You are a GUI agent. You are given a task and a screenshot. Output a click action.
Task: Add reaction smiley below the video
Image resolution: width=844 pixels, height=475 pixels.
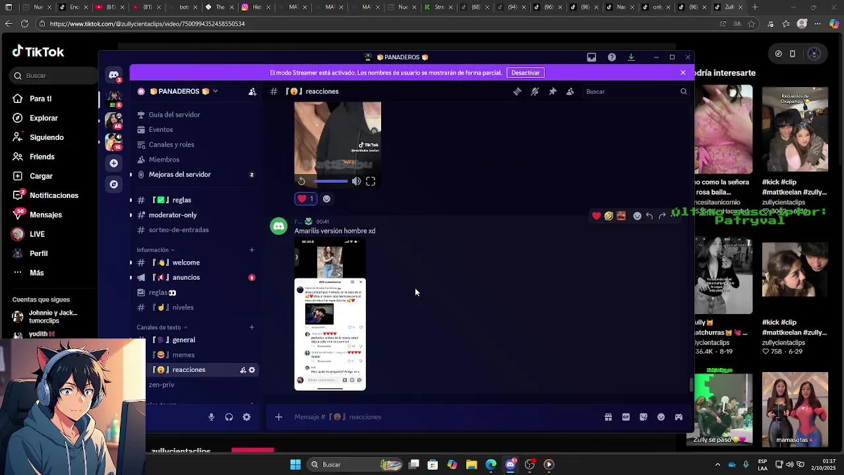(326, 199)
